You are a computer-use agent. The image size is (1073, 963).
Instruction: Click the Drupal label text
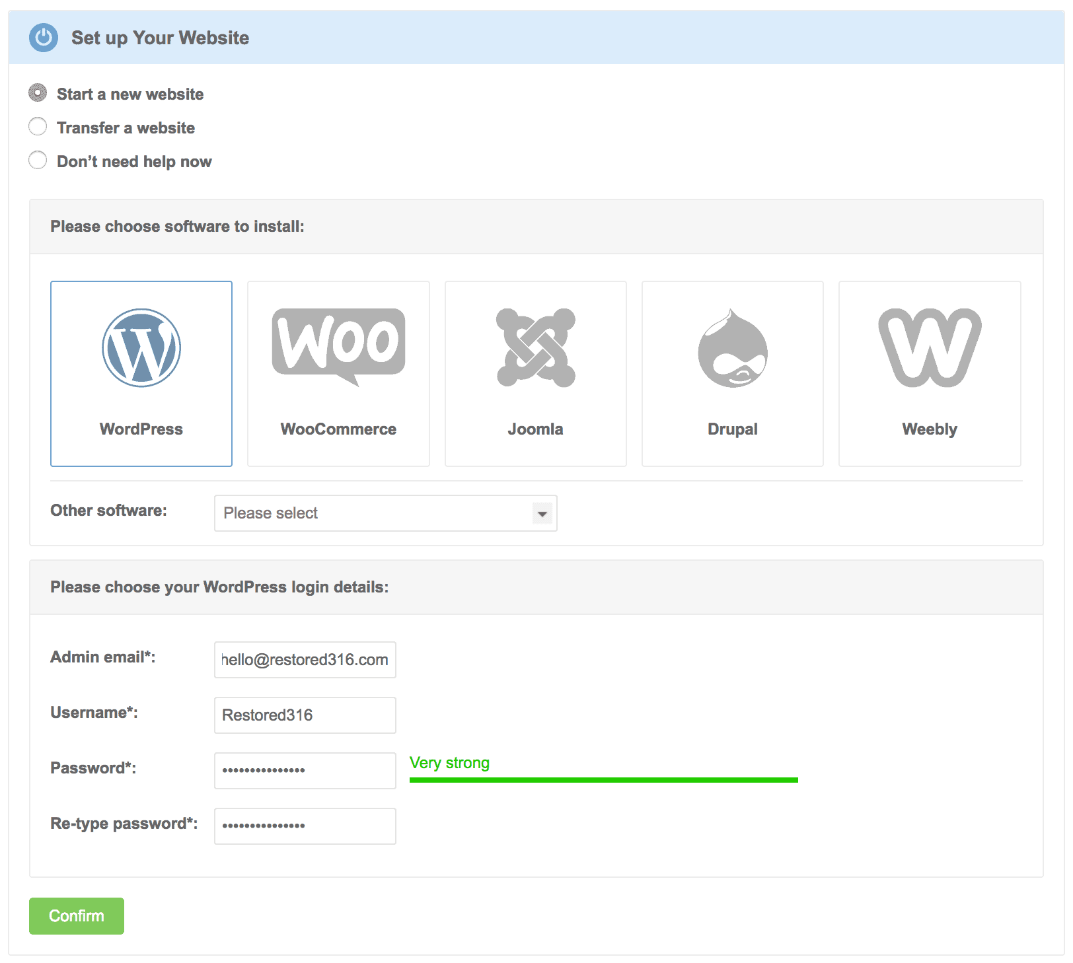733,429
